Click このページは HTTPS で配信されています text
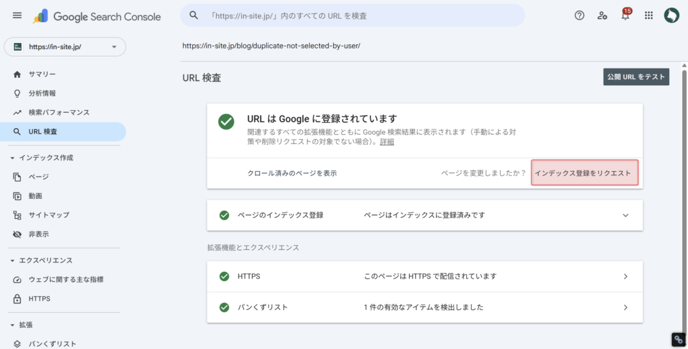Viewport: 688px width, 349px height. click(x=430, y=277)
